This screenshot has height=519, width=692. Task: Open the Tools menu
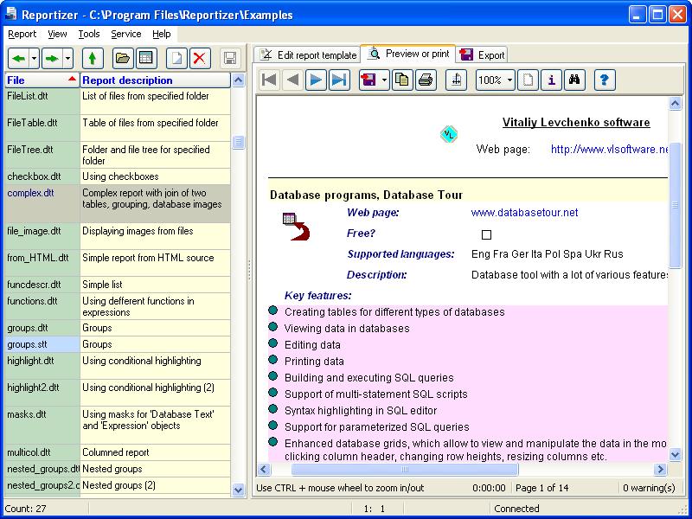(x=88, y=34)
